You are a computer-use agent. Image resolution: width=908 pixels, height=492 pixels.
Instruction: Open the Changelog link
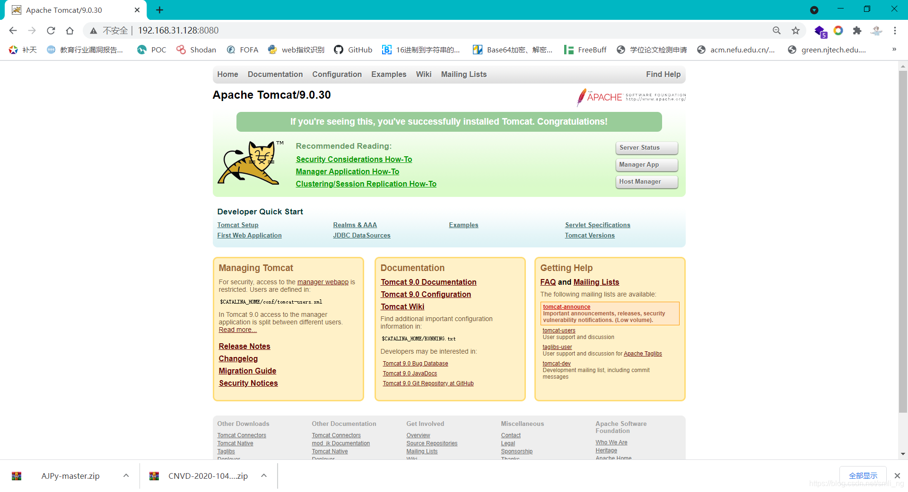[x=238, y=359]
